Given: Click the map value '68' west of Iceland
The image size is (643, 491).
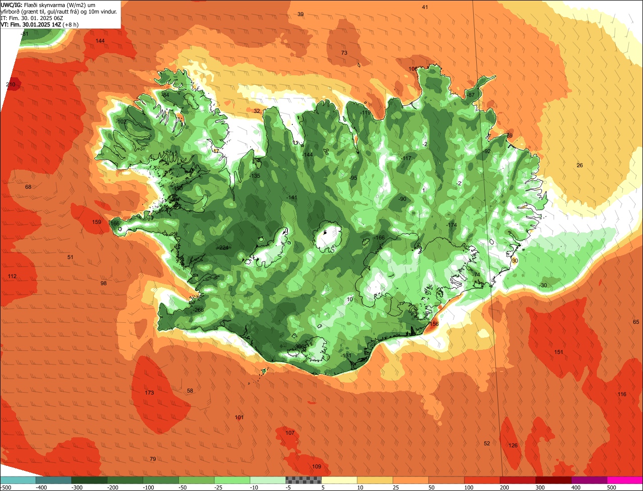Looking at the screenshot, I should (x=28, y=187).
